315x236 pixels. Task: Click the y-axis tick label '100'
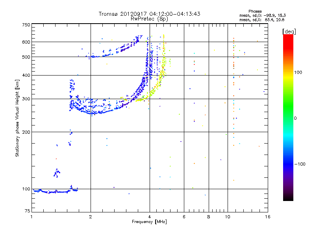tap(26, 189)
